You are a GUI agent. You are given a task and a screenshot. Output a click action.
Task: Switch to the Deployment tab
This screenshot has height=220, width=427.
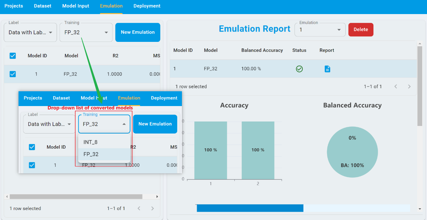coord(147,6)
